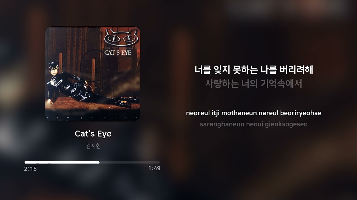Click the elapsed time 2:15

click(30, 169)
